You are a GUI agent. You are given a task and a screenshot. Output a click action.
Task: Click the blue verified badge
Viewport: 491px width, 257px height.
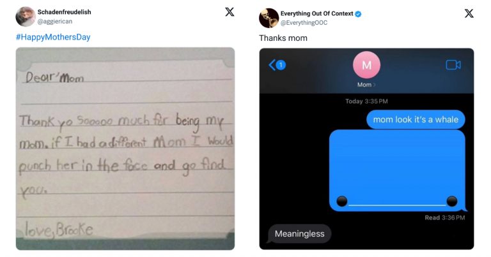pos(358,14)
